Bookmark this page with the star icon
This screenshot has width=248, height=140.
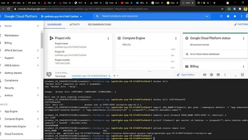tap(222, 9)
